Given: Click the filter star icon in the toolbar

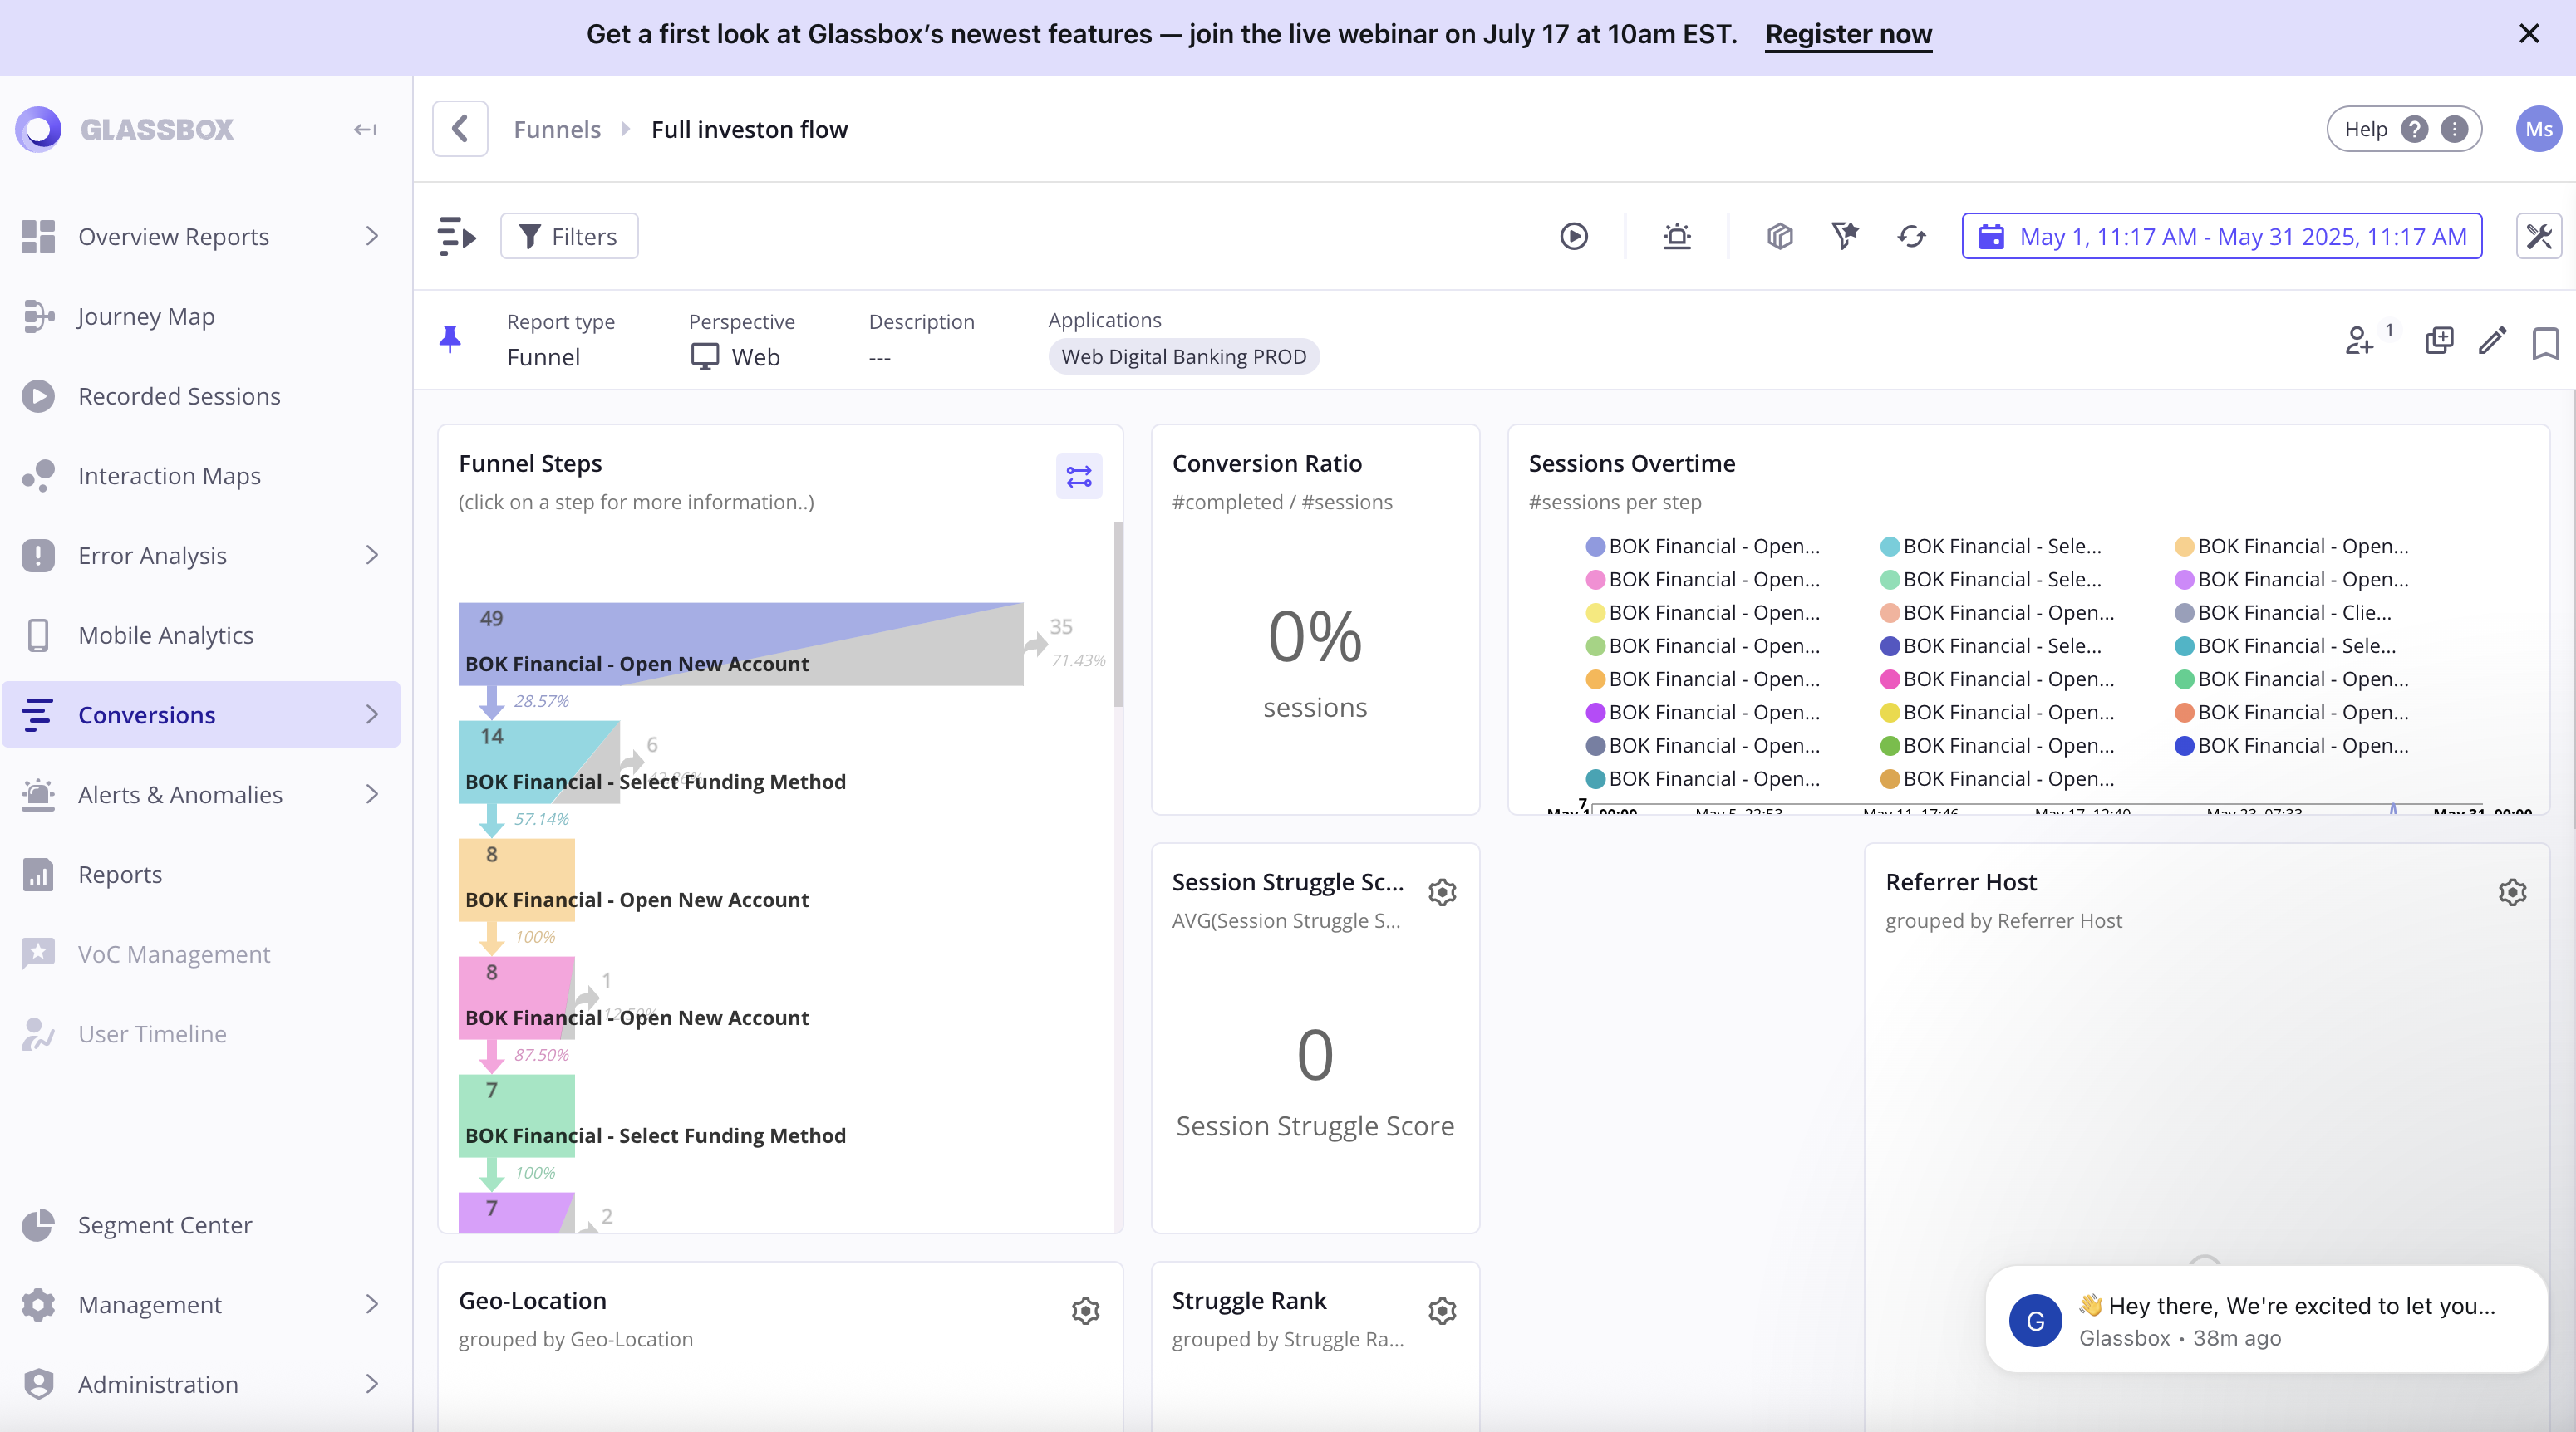Looking at the screenshot, I should click(1845, 237).
